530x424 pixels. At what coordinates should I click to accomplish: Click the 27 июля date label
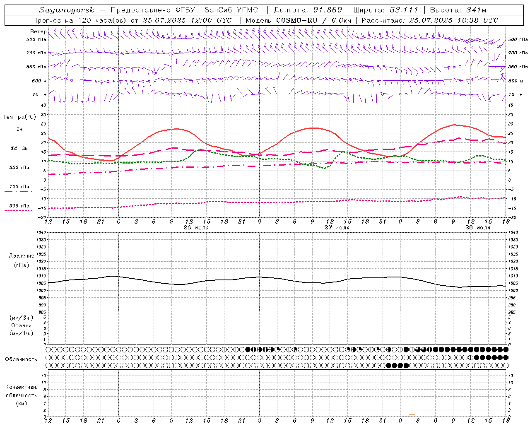(337, 228)
